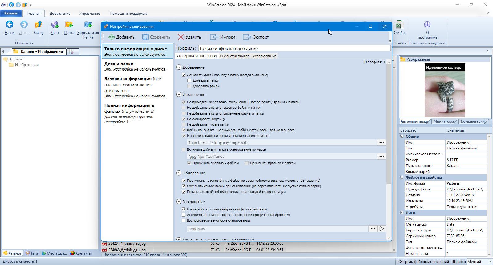Collapse the Обновление section chevron
The height and width of the screenshot is (265, 493).
coord(179,173)
